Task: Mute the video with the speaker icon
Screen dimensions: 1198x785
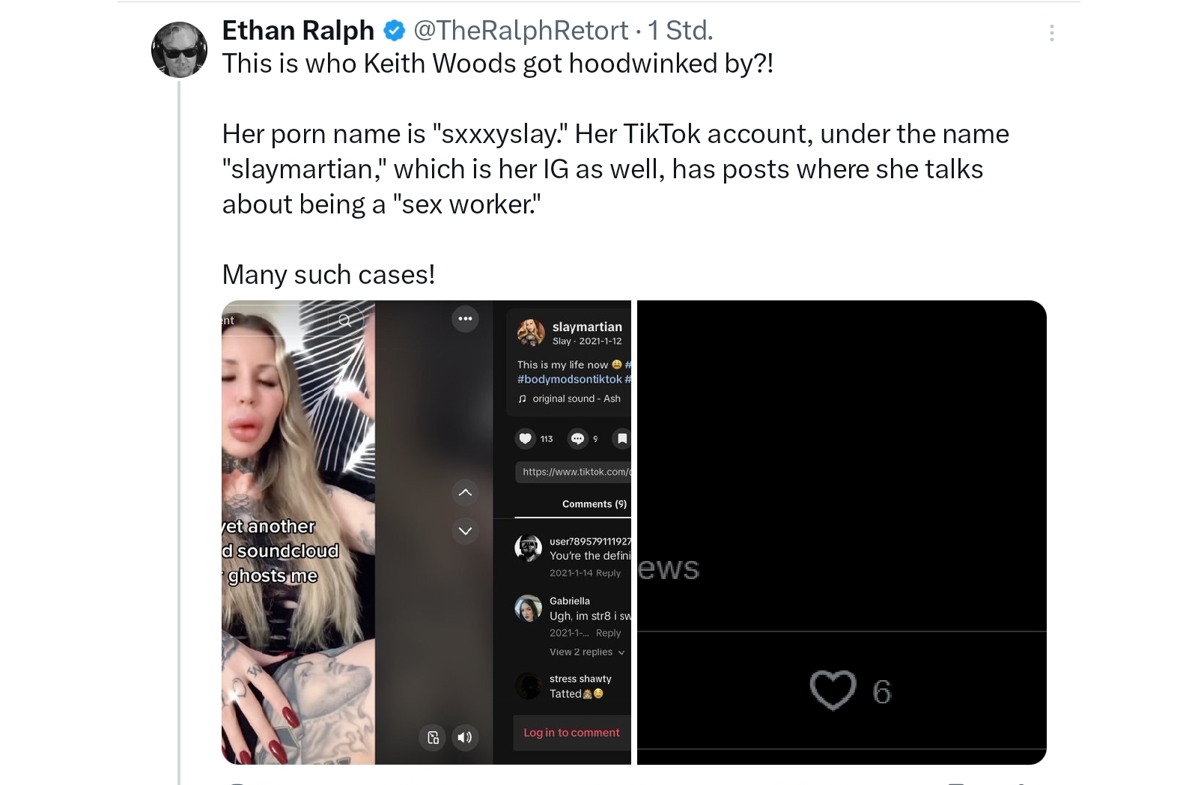Action: click(x=465, y=737)
